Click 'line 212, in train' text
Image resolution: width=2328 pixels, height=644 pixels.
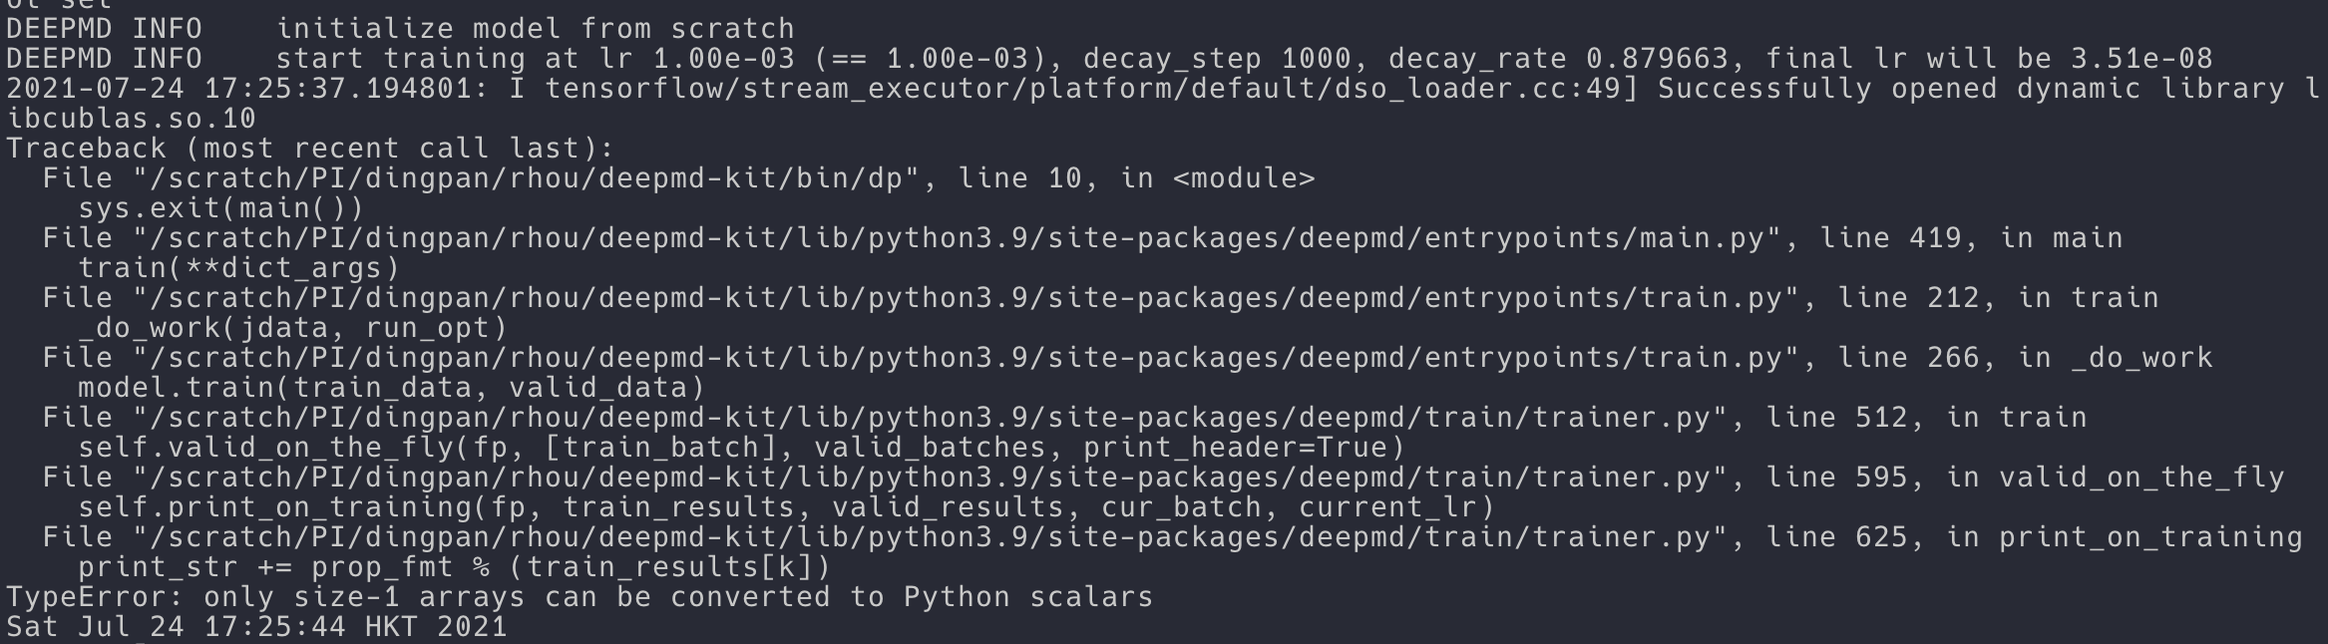click(x=1998, y=298)
